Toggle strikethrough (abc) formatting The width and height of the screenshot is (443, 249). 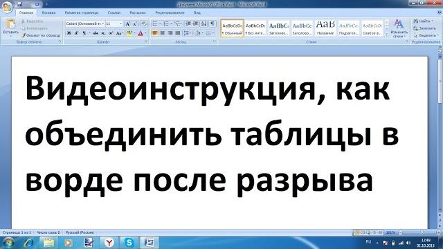[x=96, y=33]
